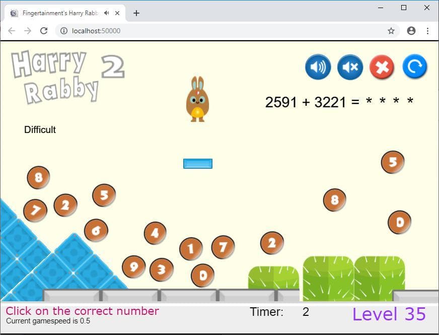Bookmark this page with the star icon
The width and height of the screenshot is (439, 335).
391,31
